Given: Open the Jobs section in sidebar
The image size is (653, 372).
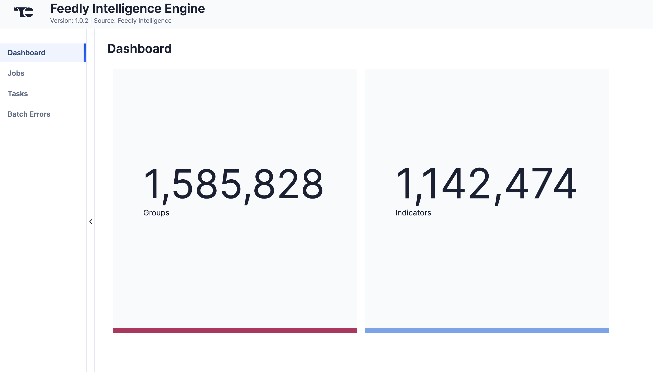Looking at the screenshot, I should (x=16, y=73).
